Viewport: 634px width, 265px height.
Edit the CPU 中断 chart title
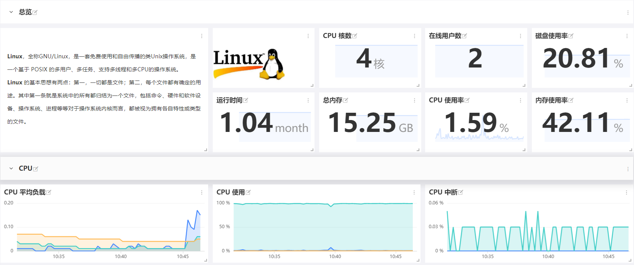coord(460,193)
